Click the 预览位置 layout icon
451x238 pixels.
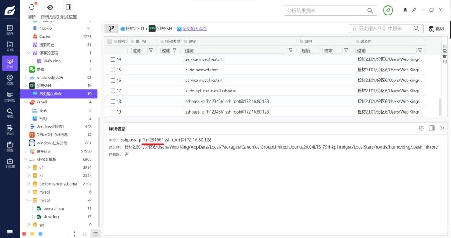click(x=68, y=7)
